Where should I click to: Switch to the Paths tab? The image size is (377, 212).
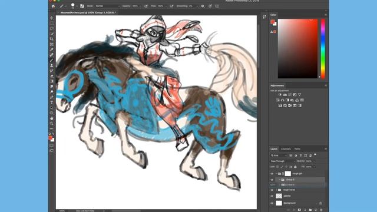[x=297, y=149]
